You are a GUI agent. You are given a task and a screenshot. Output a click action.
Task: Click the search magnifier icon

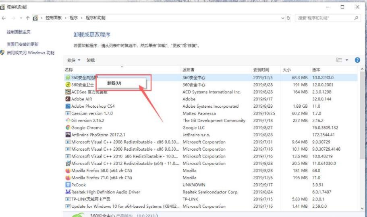click(x=356, y=18)
